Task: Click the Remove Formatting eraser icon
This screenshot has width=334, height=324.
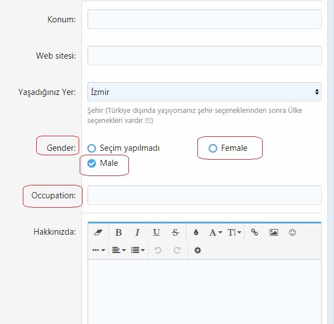Action: 98,232
